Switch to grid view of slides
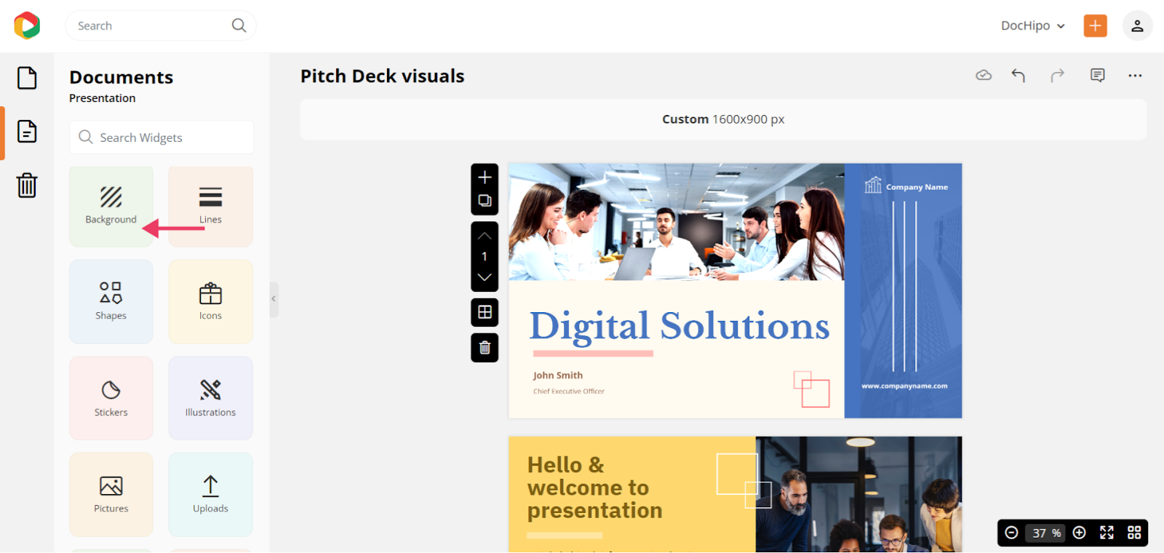 point(1133,533)
